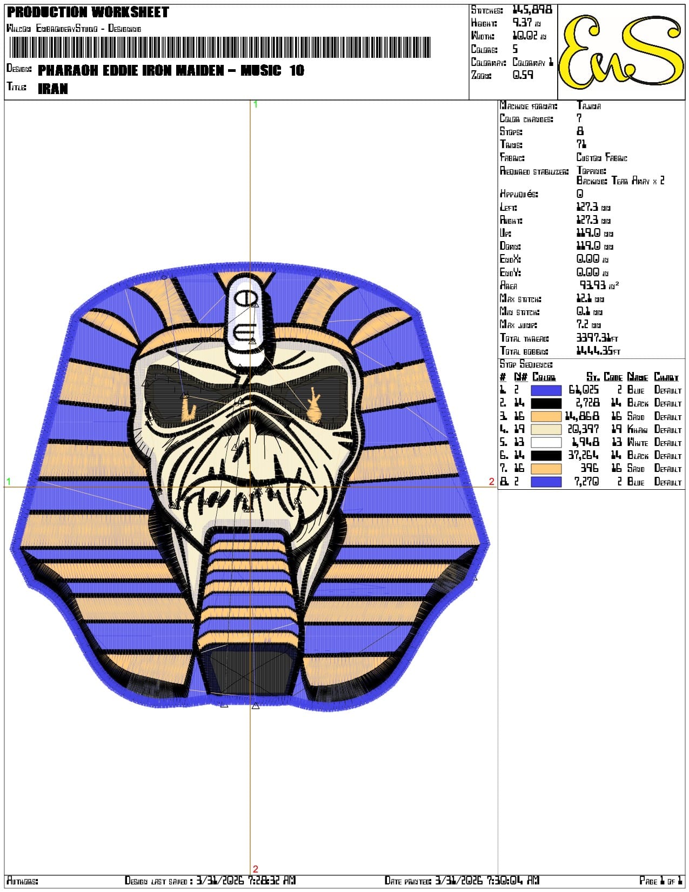Screen dimensions: 689x892
Task: Click the height value 9.37 in
Action: pos(526,23)
